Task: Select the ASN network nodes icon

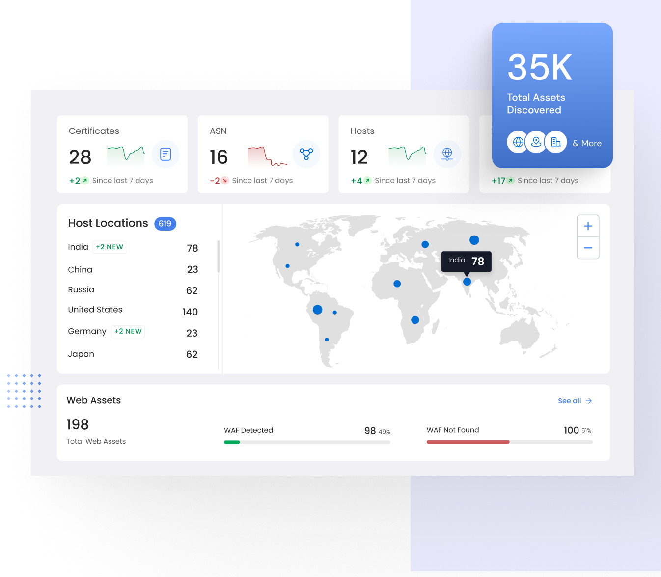Action: [x=306, y=154]
